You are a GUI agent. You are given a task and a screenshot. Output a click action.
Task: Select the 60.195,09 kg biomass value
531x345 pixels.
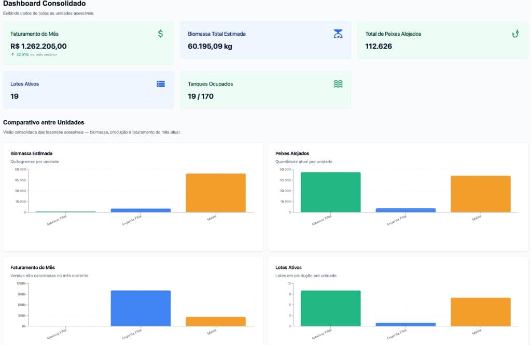pos(210,46)
